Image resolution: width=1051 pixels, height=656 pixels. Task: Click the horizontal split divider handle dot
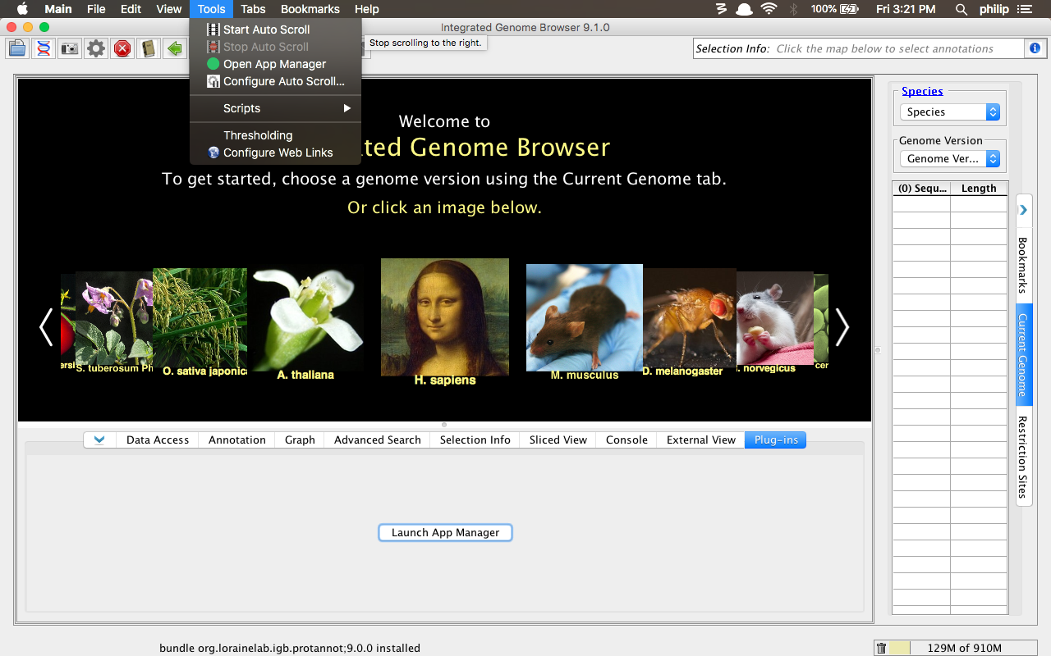pyautogui.click(x=444, y=425)
